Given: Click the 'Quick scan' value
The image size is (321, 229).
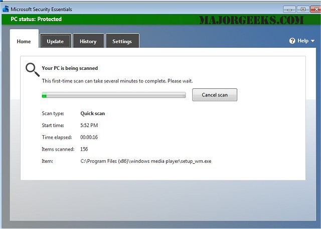Looking at the screenshot, I should [x=92, y=113].
